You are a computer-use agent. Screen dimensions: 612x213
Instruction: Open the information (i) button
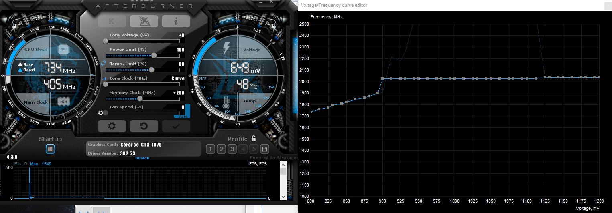pos(176,21)
